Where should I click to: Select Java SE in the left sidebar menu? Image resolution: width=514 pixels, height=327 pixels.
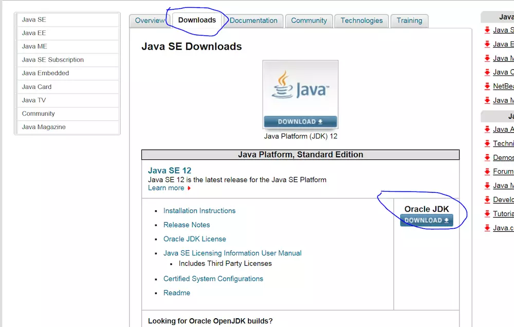pyautogui.click(x=67, y=20)
